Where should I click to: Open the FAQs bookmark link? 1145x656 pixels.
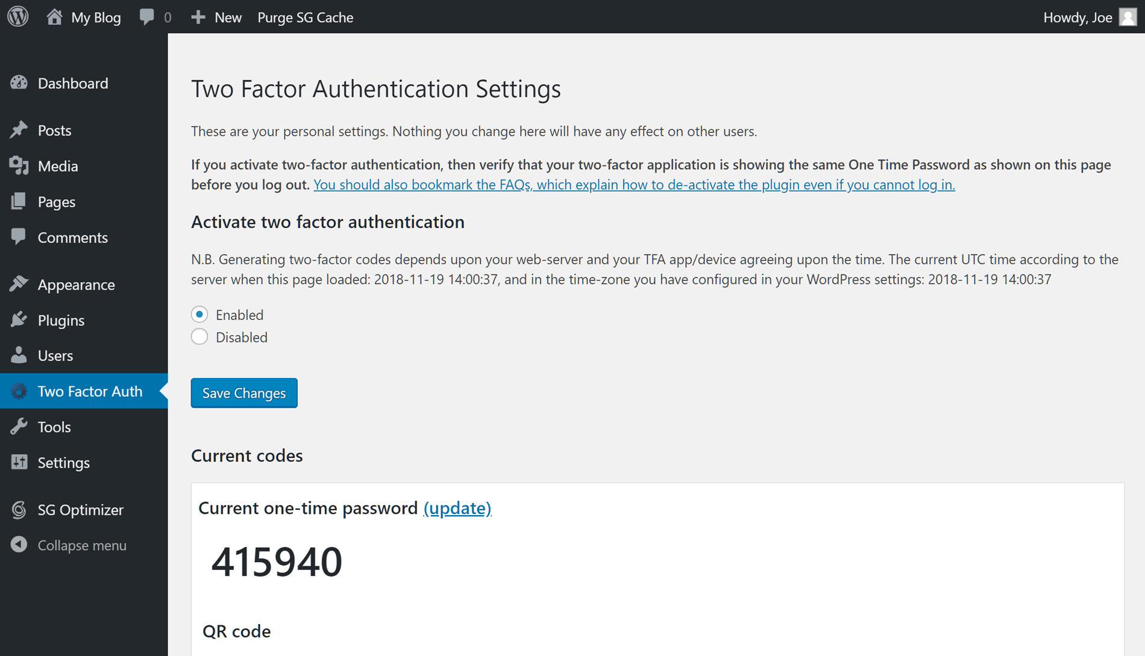[634, 184]
